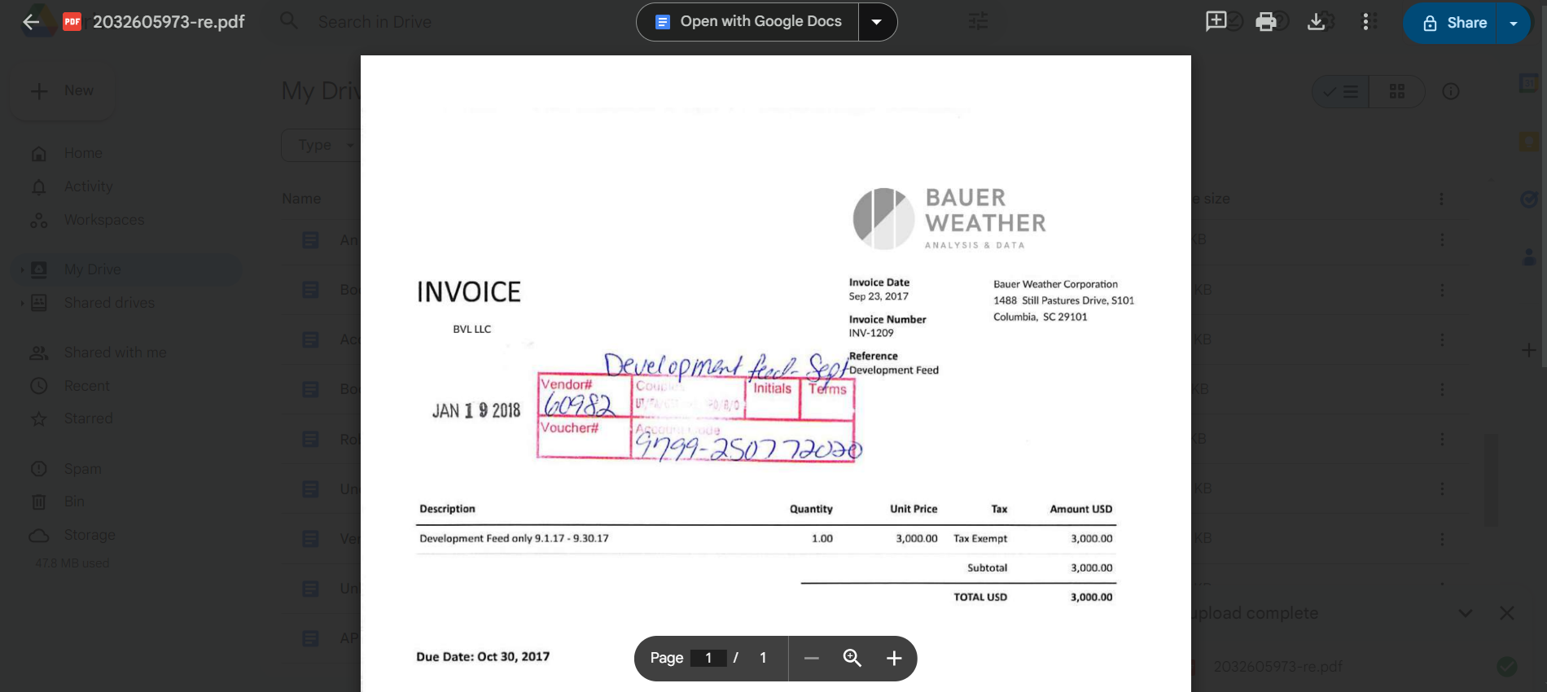The image size is (1547, 692).
Task: Click the Bauer Weather logo
Action: point(949,218)
